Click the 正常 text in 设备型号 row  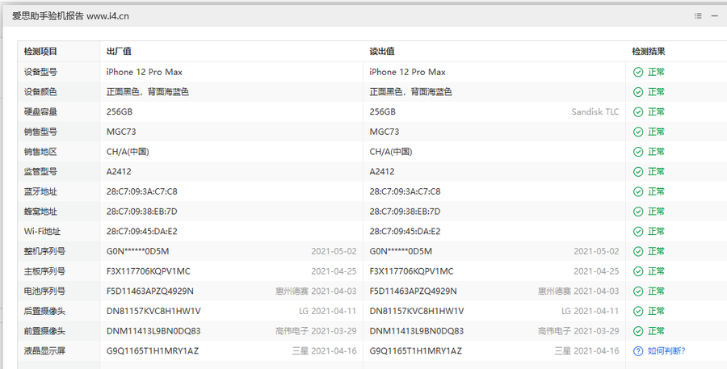click(x=656, y=72)
